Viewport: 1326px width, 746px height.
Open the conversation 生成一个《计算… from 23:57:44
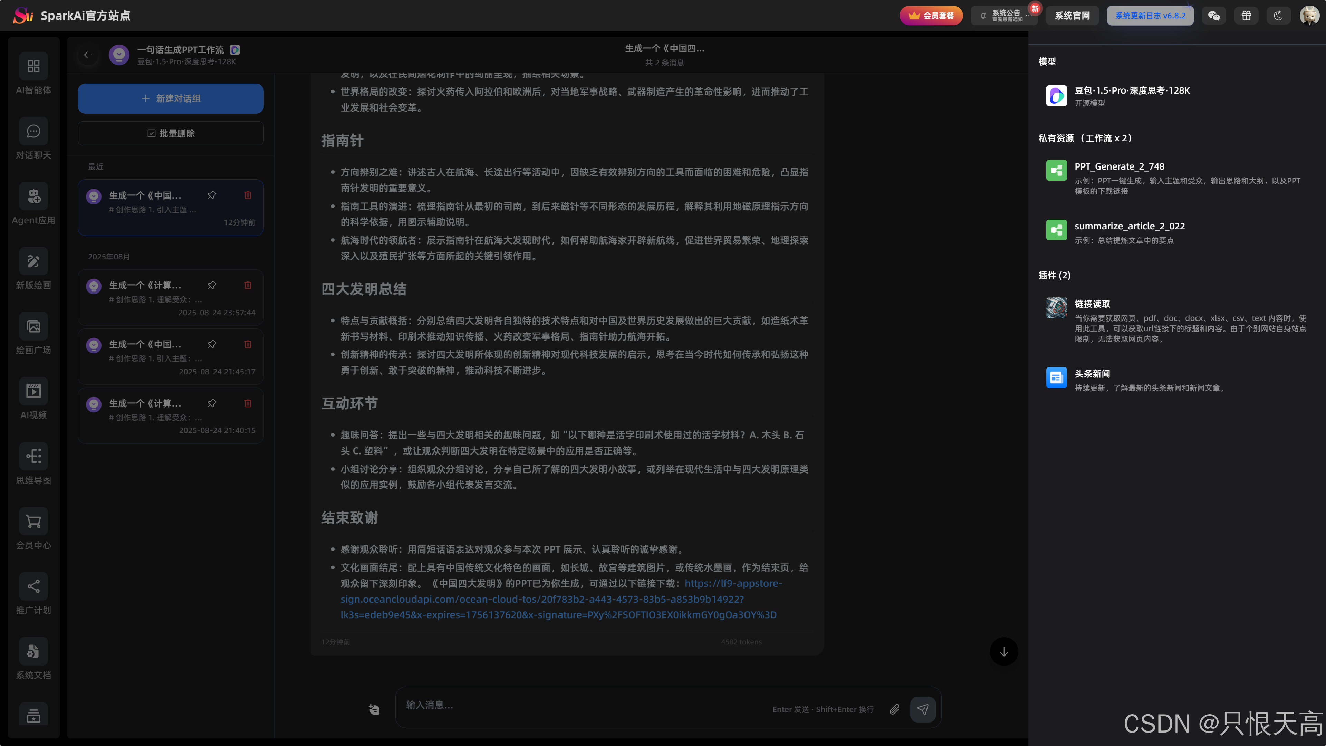click(x=170, y=298)
